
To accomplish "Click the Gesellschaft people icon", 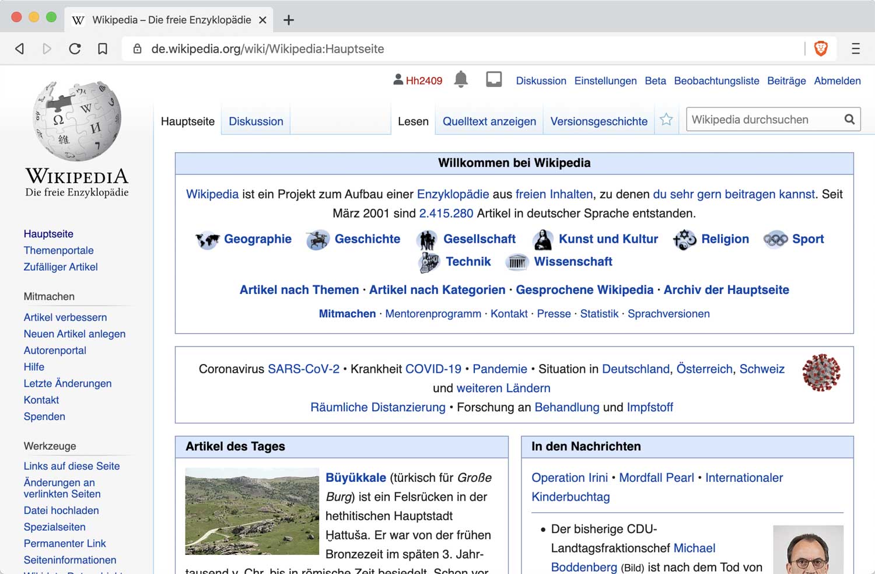I will tap(428, 240).
